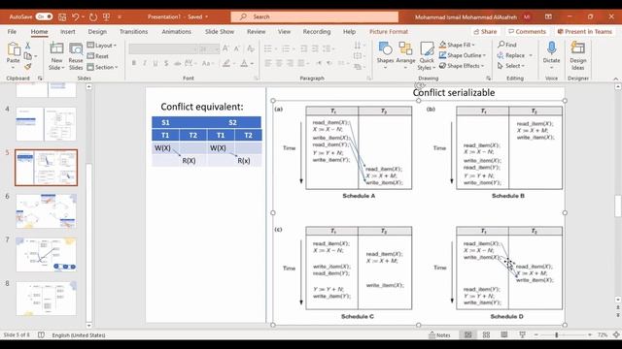622x349 pixels.
Task: Toggle Italic formatting
Action: pos(145,63)
